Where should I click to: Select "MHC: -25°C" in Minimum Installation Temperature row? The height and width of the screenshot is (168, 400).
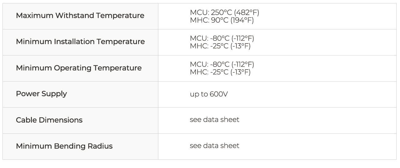coord(209,46)
